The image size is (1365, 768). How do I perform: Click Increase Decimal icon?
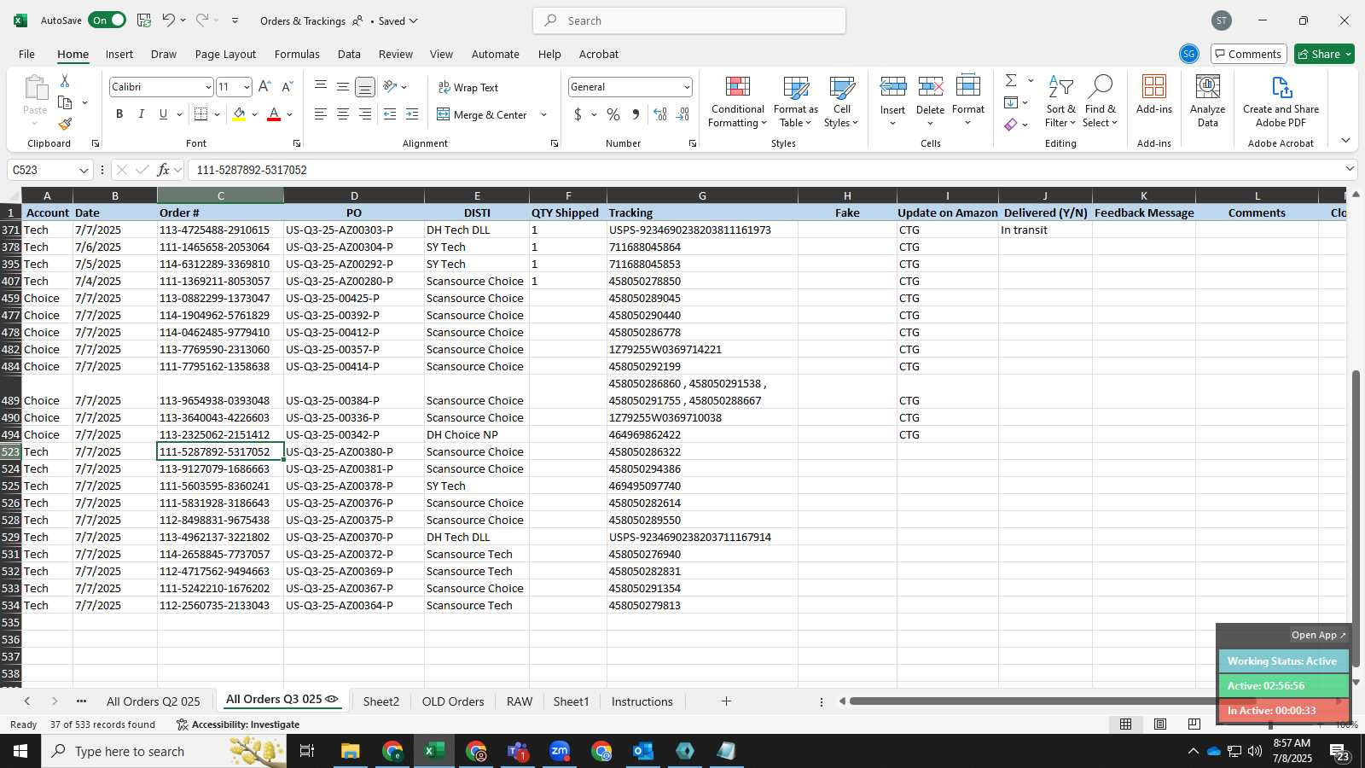coord(660,114)
